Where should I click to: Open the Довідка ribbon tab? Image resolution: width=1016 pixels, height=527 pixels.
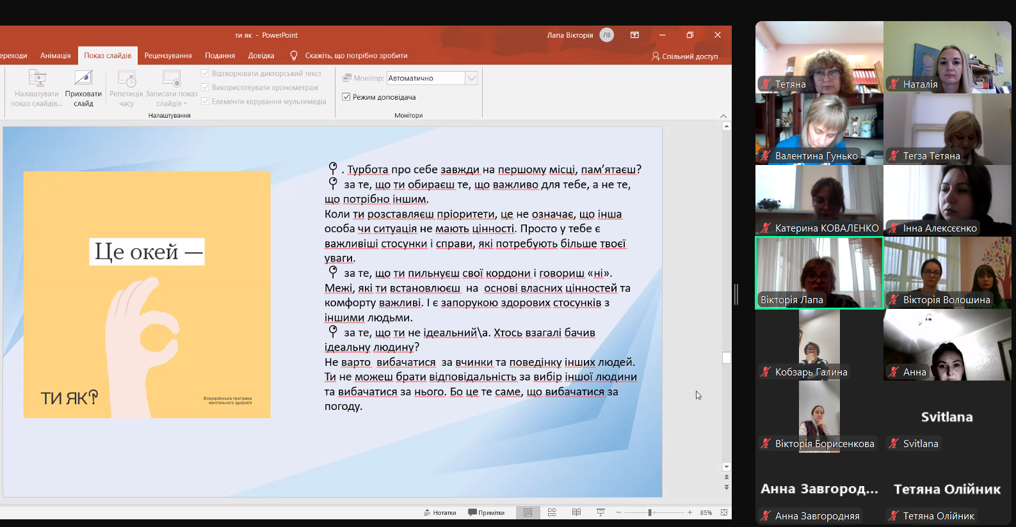[x=261, y=56]
